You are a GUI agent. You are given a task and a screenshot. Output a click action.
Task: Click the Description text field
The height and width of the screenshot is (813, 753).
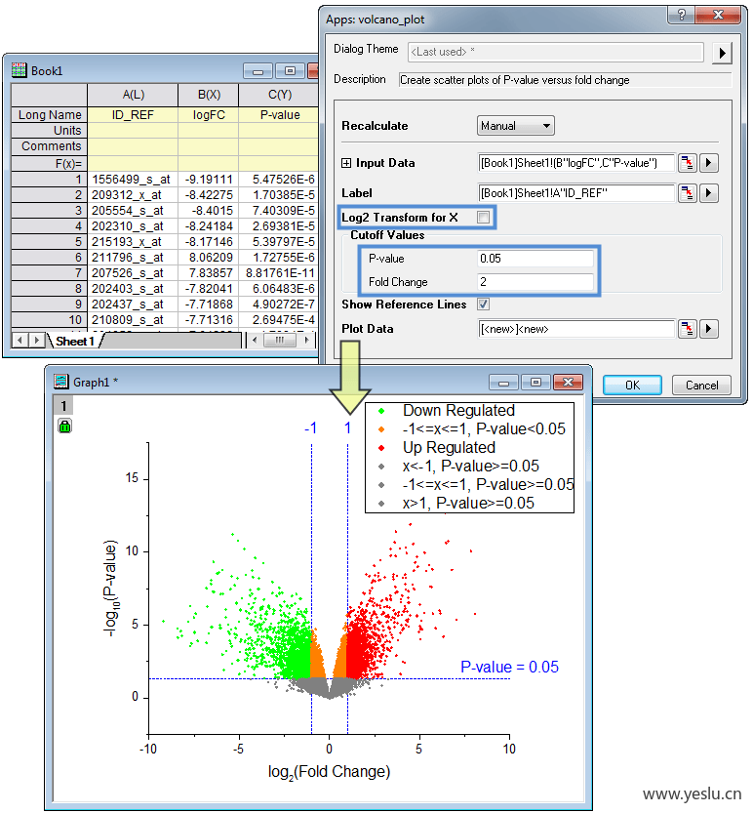pyautogui.click(x=565, y=80)
